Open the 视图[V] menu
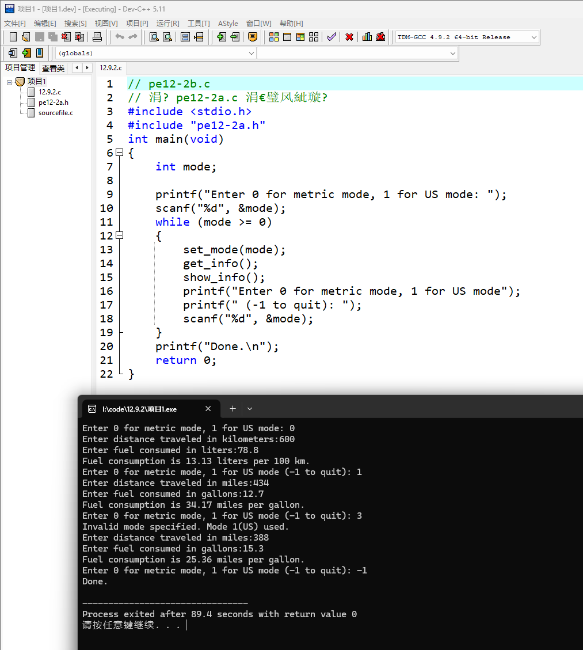The image size is (583, 650). tap(106, 23)
